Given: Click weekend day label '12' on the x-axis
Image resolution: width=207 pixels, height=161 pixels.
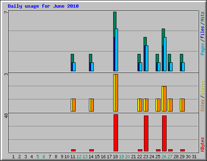Looking at the screenshot, I should pos(79,157).
